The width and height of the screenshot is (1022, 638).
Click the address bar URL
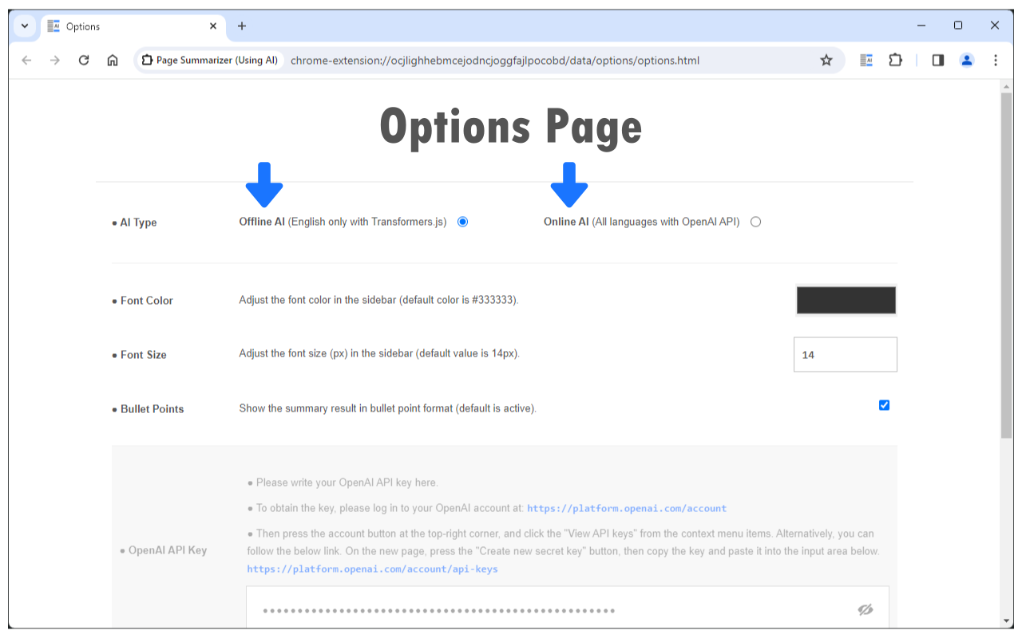495,60
